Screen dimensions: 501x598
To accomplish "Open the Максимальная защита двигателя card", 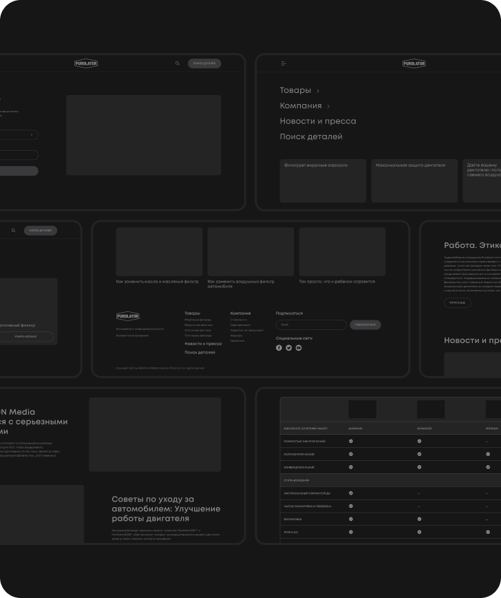I will [x=414, y=181].
